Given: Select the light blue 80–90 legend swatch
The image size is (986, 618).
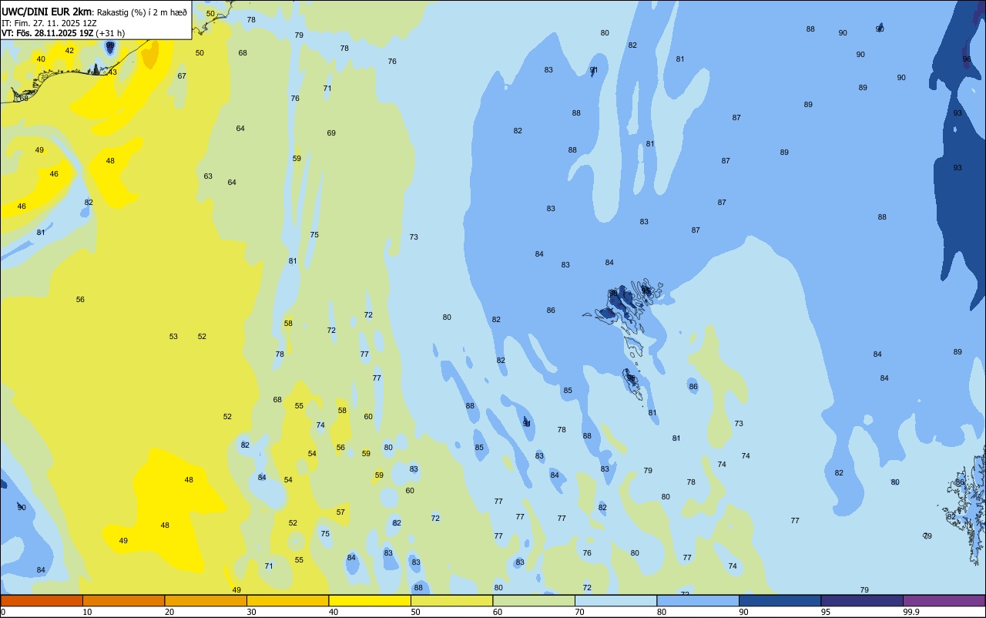Looking at the screenshot, I should (x=698, y=600).
